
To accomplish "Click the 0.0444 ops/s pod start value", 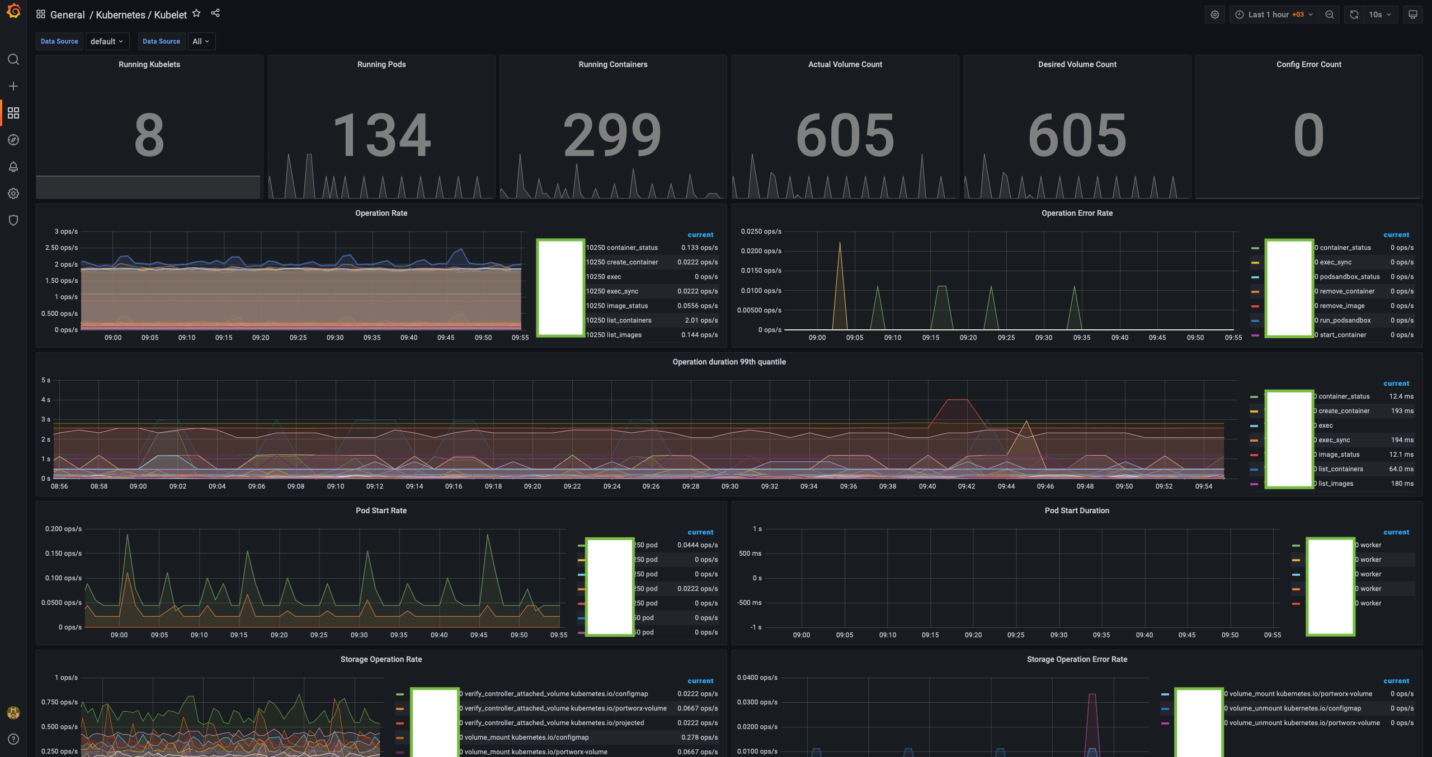I will pos(698,545).
